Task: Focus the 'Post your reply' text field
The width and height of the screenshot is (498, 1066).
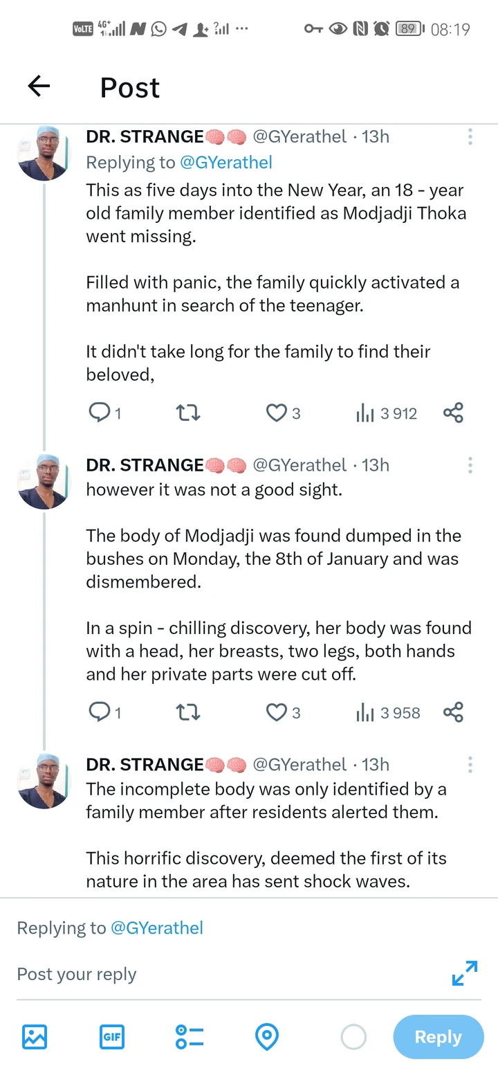Action: [228, 974]
